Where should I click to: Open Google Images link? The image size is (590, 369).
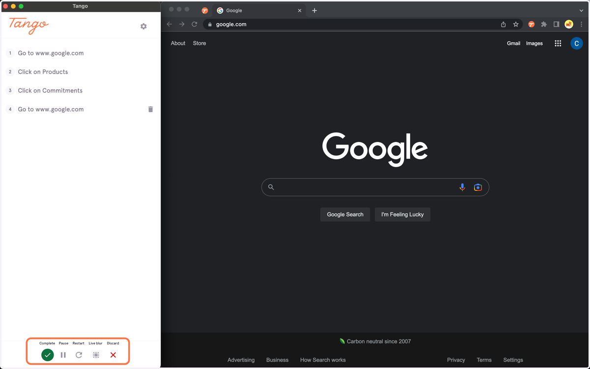click(534, 43)
